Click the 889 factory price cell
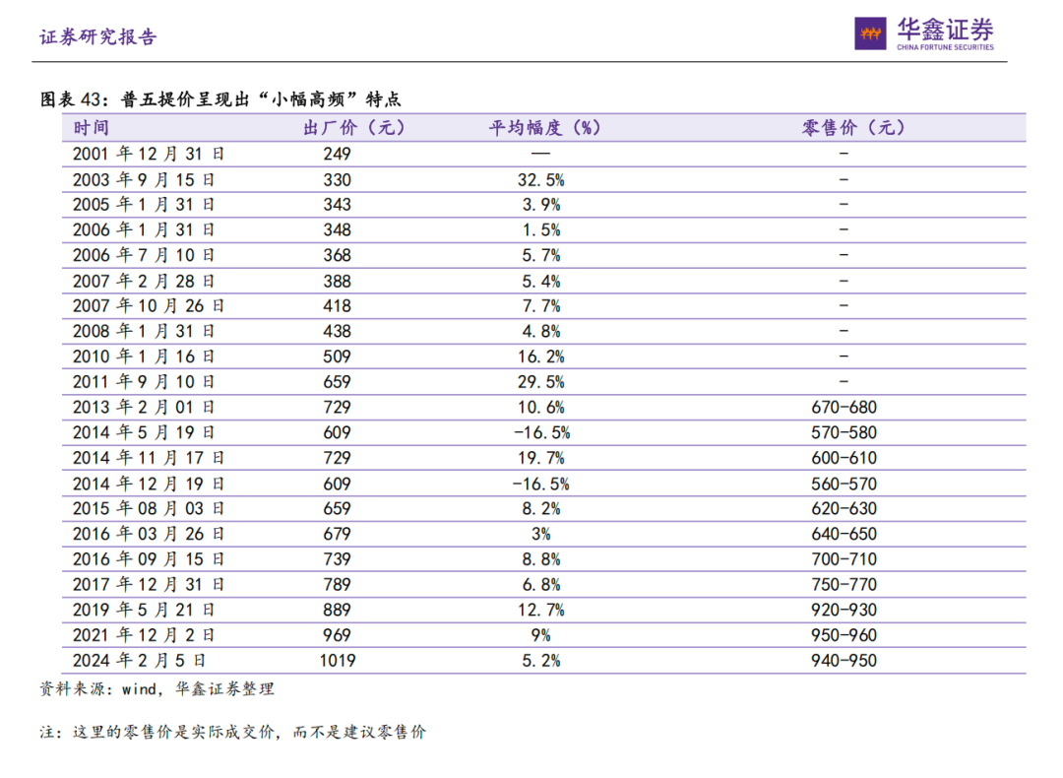Image resolution: width=1063 pixels, height=778 pixels. [x=337, y=611]
